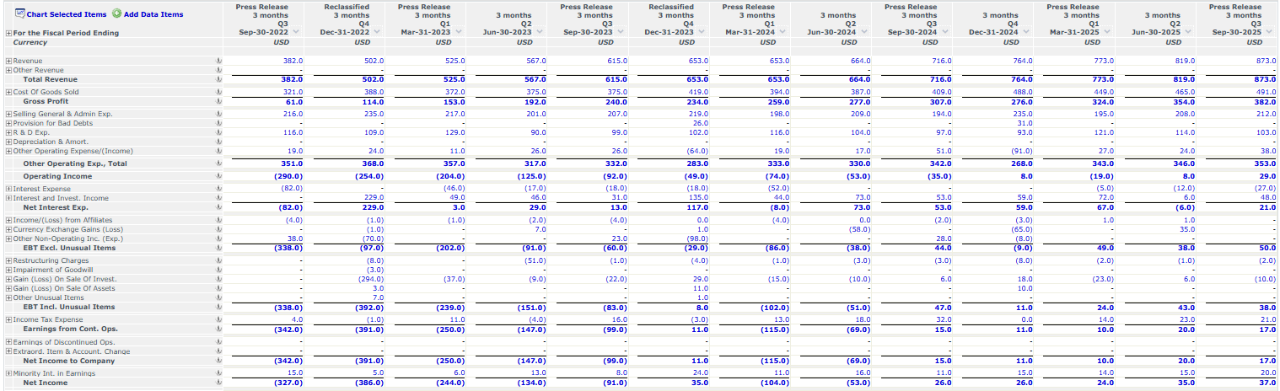The height and width of the screenshot is (391, 1280).
Task: Open the Dec-31-2023 column dropdown arrow
Action: coord(702,32)
